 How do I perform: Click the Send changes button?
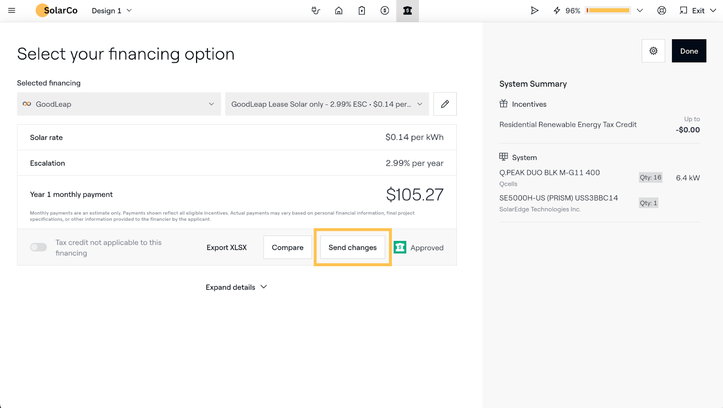(352, 247)
